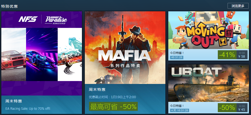Select the neon purple car artwork
This screenshot has height=115, width=251.
pos(42,54)
